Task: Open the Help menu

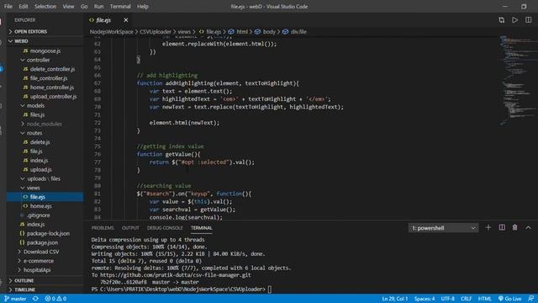Action: coord(143,7)
